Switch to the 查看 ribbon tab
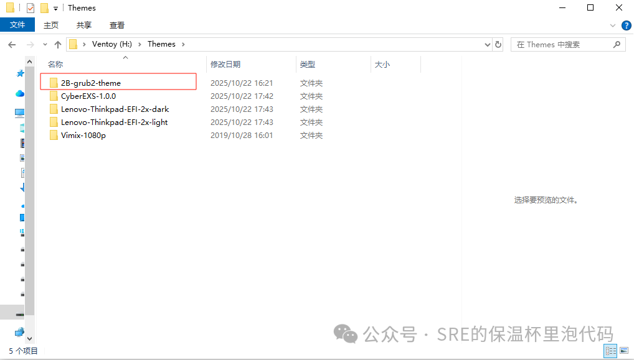634x360 pixels. click(x=118, y=25)
